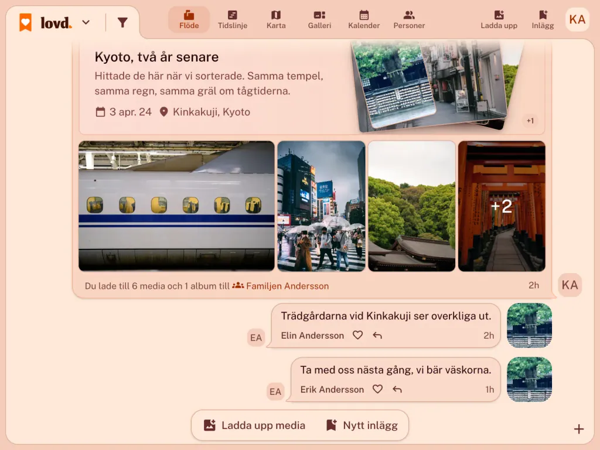
Task: Click the calendar icon by 3 apr. 24
Action: (x=100, y=112)
